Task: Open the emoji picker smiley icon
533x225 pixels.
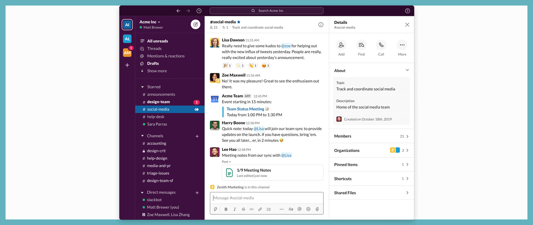Action: (x=308, y=209)
